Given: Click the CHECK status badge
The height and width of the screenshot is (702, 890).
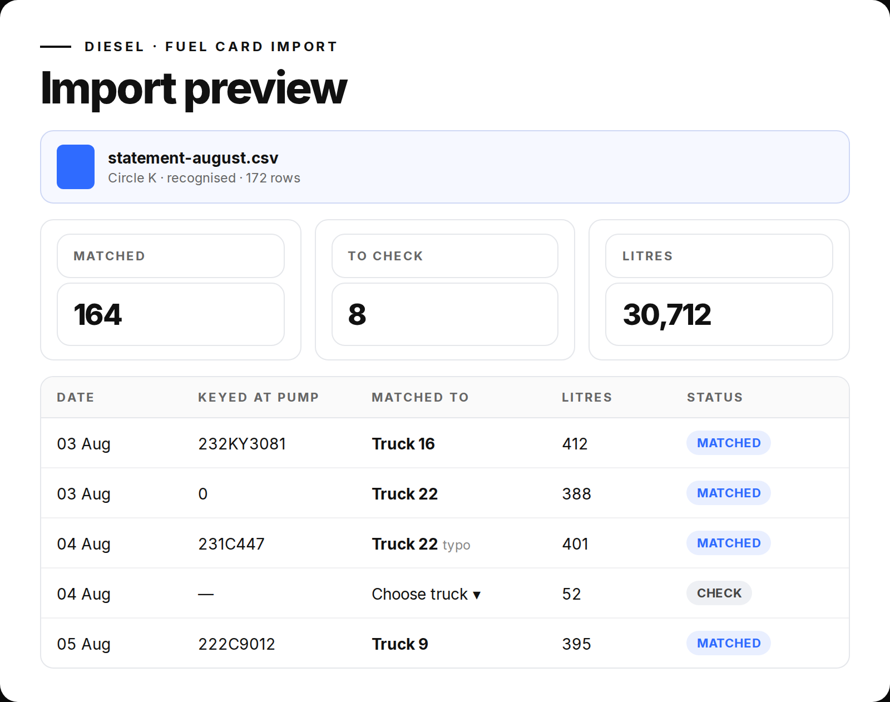Looking at the screenshot, I should 719,593.
